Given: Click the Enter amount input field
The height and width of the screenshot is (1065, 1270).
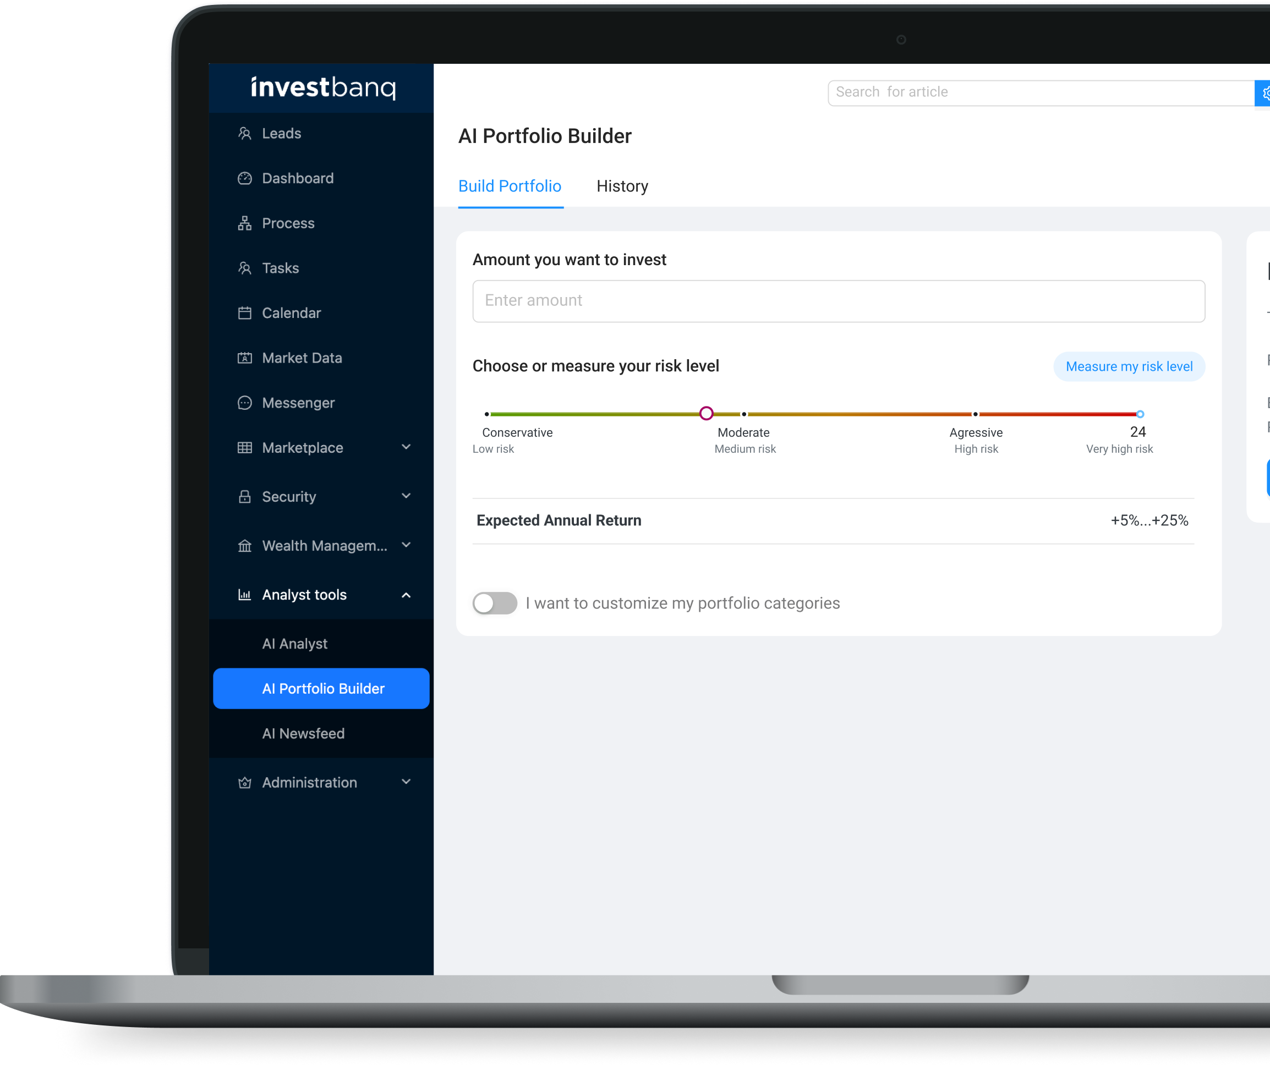Looking at the screenshot, I should (x=839, y=301).
